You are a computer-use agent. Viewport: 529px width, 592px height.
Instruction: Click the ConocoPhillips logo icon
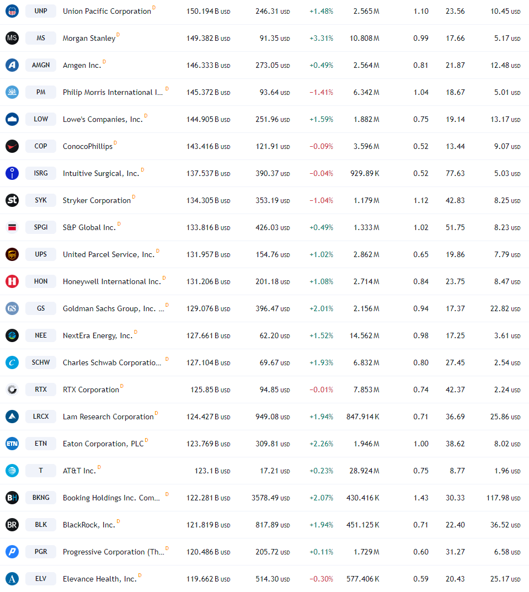coord(12,146)
